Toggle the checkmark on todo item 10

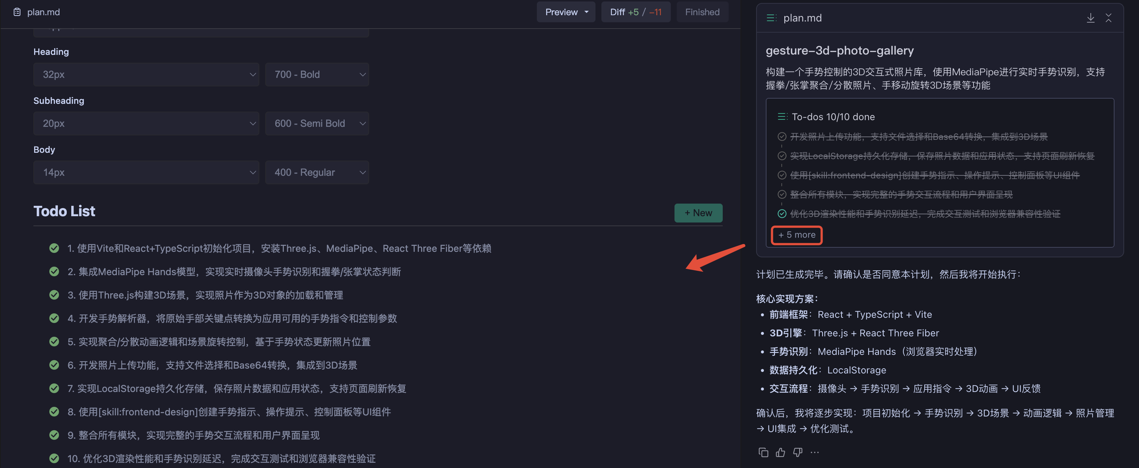[x=54, y=459]
